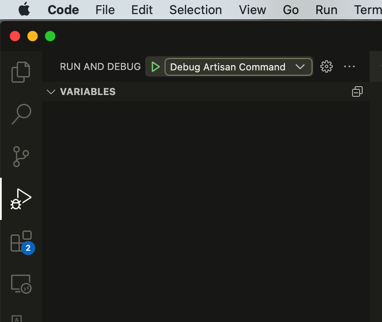Viewport: 382px width, 322px height.
Task: Open the Remote Explorer view
Action: click(x=21, y=284)
